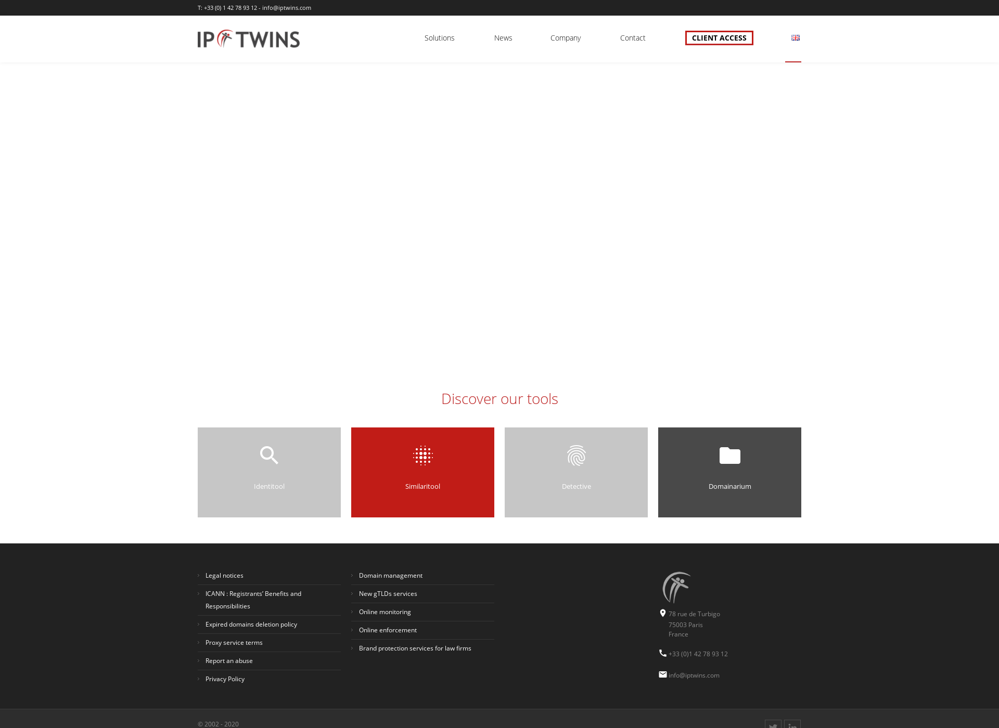Click the Report an abuse link
Screen dimensions: 999x728
tap(228, 660)
